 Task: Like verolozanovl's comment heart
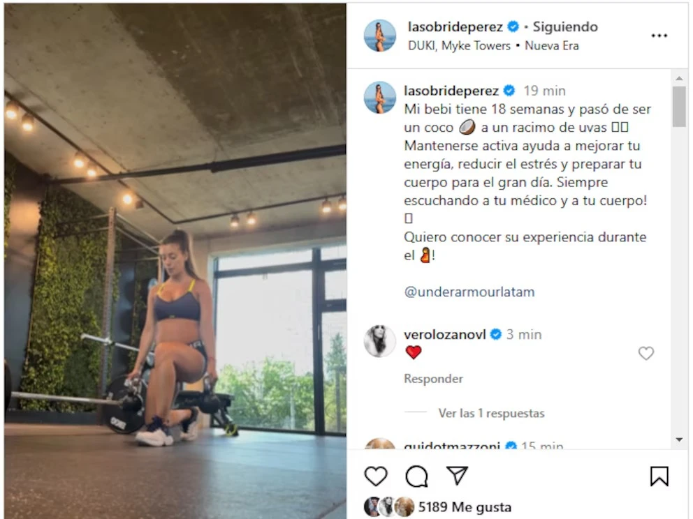coord(645,353)
